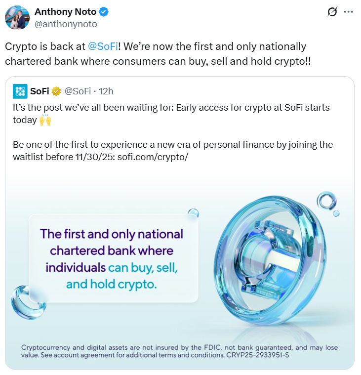This screenshot has width=361, height=375.
Task: Click the @SoFi handle in quoted post
Action: tap(78, 91)
